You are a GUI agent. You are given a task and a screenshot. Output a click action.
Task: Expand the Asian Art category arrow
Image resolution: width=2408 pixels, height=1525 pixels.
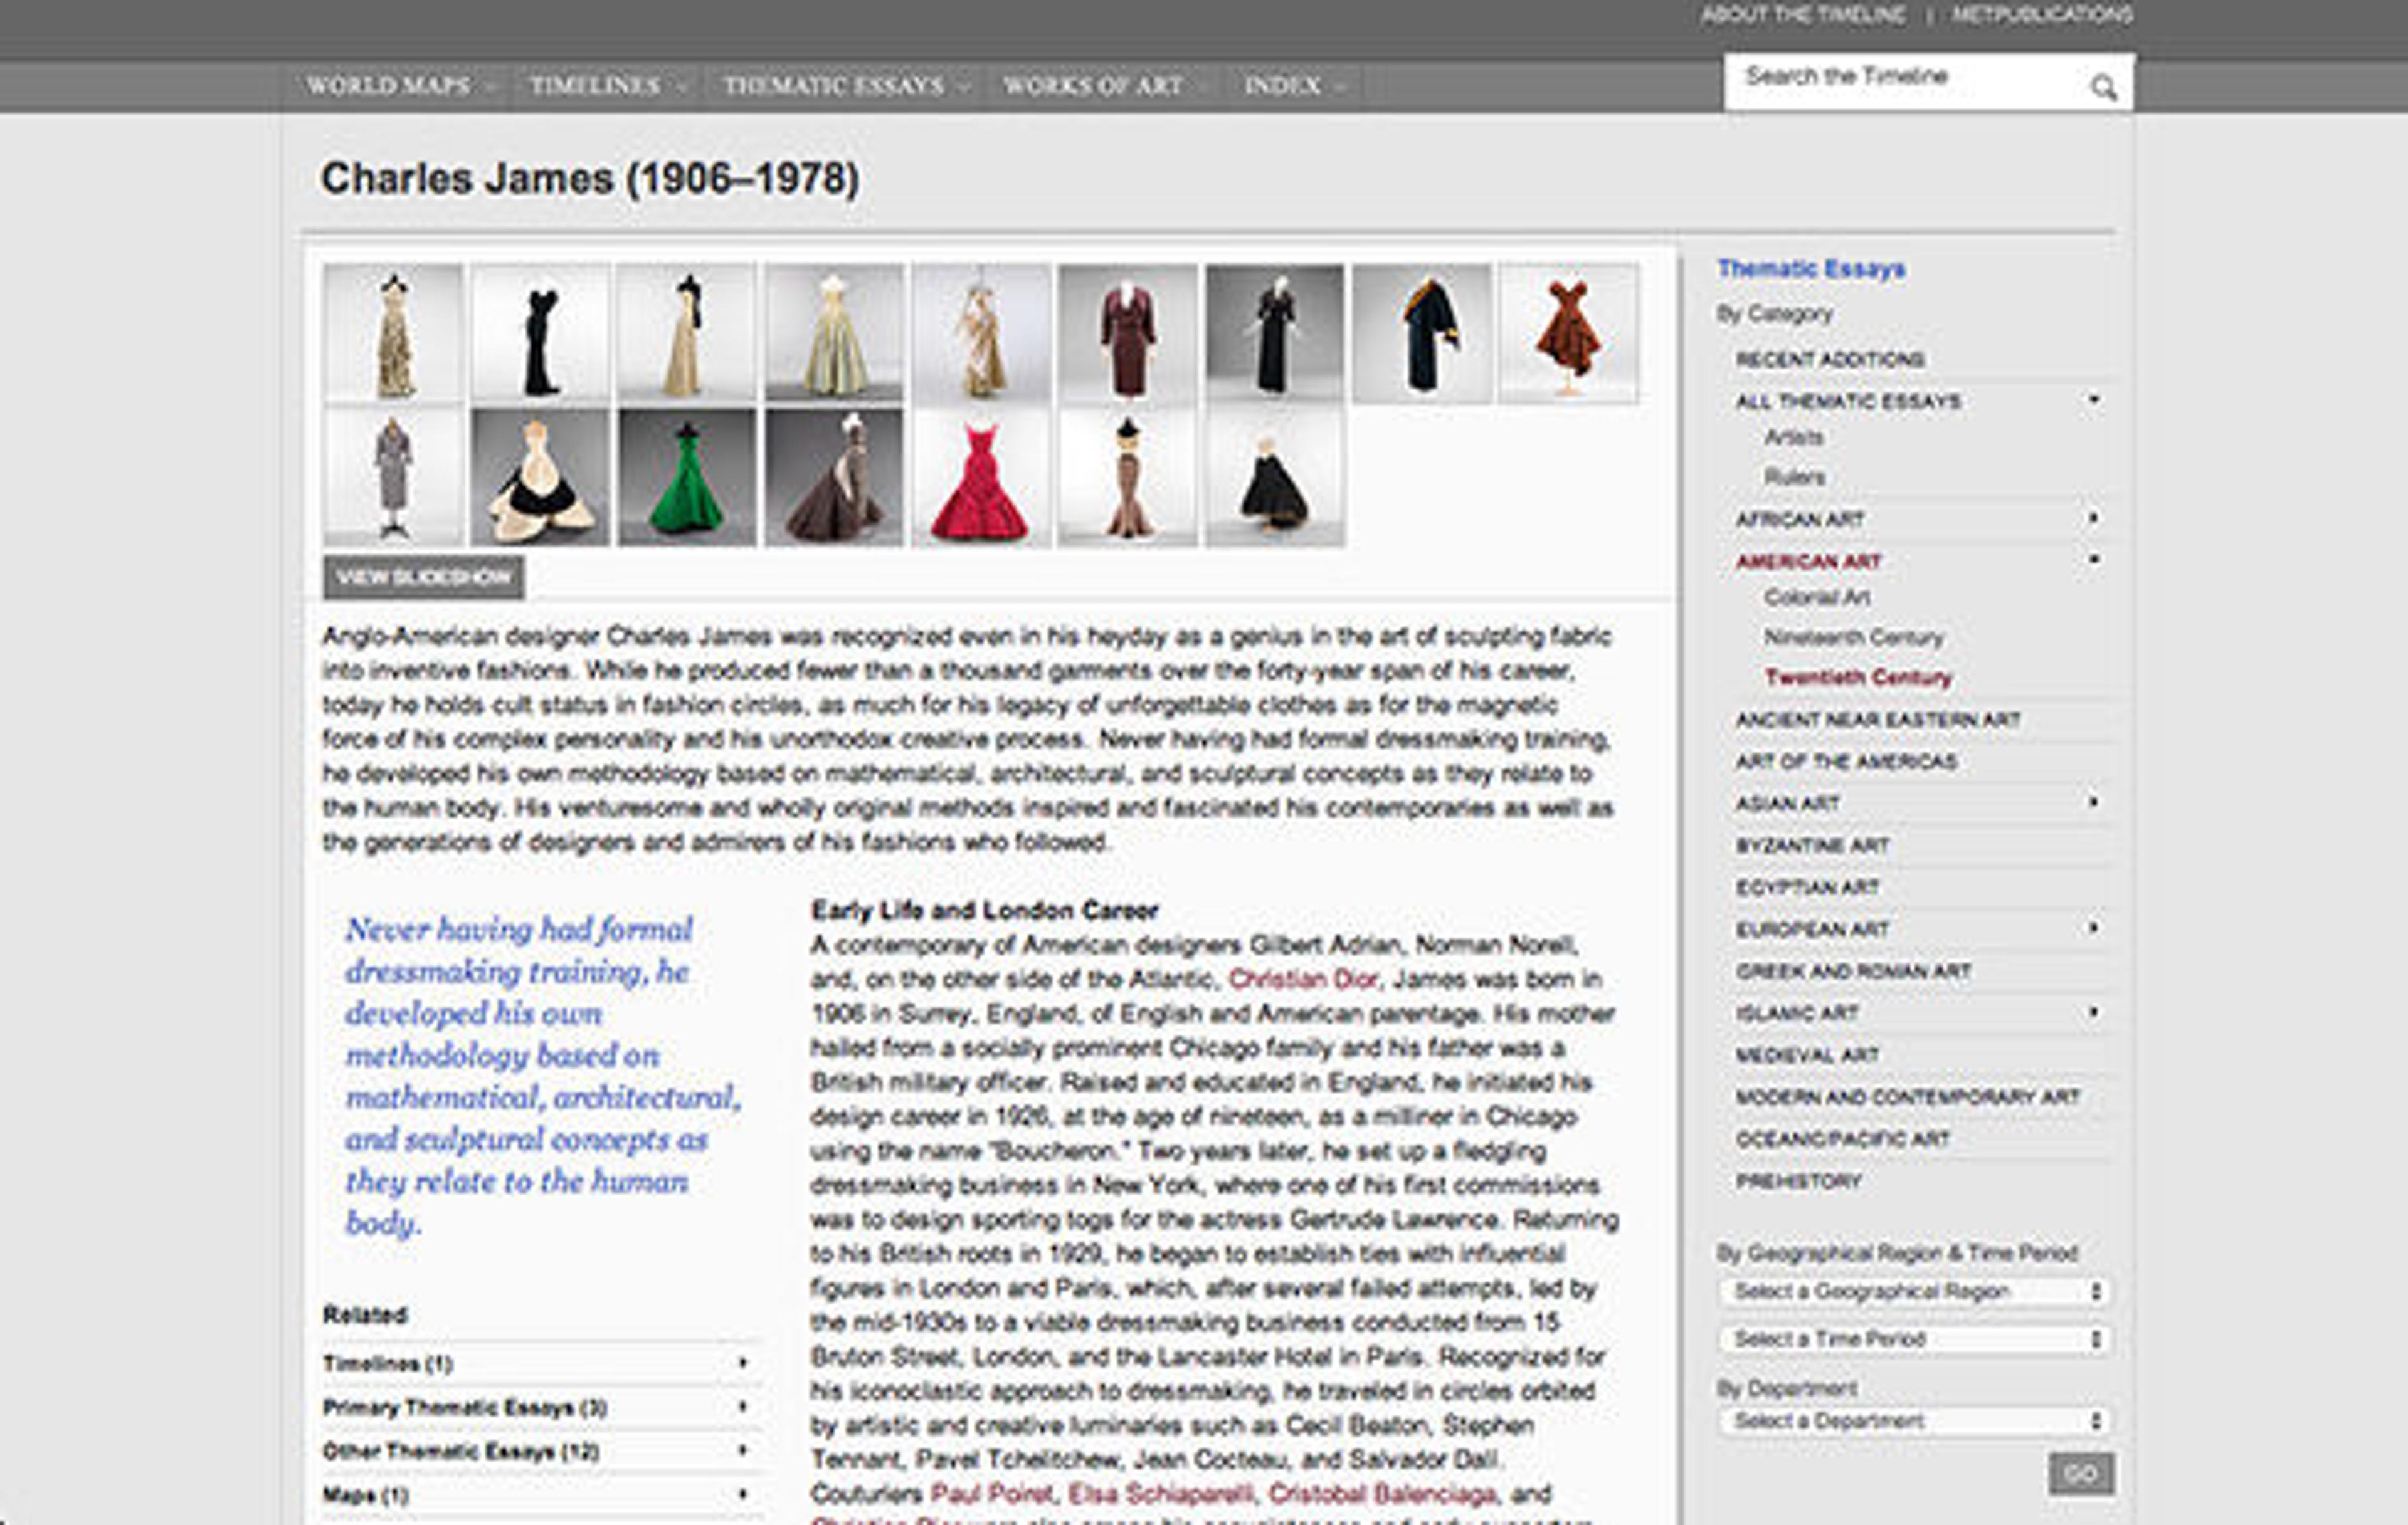[x=2093, y=802]
